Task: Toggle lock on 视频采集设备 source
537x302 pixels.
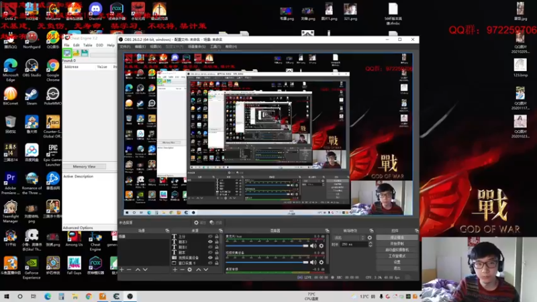Action: 216,258
